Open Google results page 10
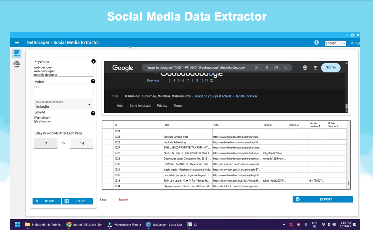Screen dimensions: 373x230 pos(202,81)
